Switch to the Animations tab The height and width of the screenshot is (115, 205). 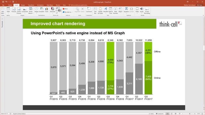pos(40,5)
